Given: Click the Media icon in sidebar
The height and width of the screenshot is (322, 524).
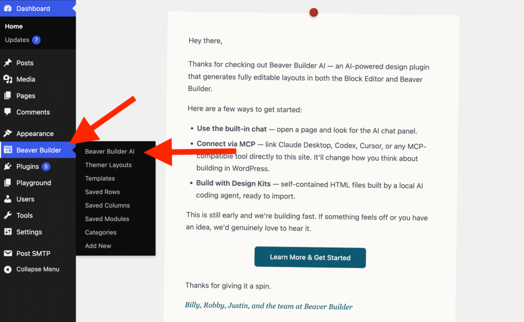Looking at the screenshot, I should coord(8,79).
